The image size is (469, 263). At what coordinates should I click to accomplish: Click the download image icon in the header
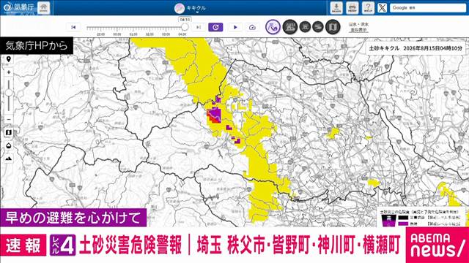(336, 8)
